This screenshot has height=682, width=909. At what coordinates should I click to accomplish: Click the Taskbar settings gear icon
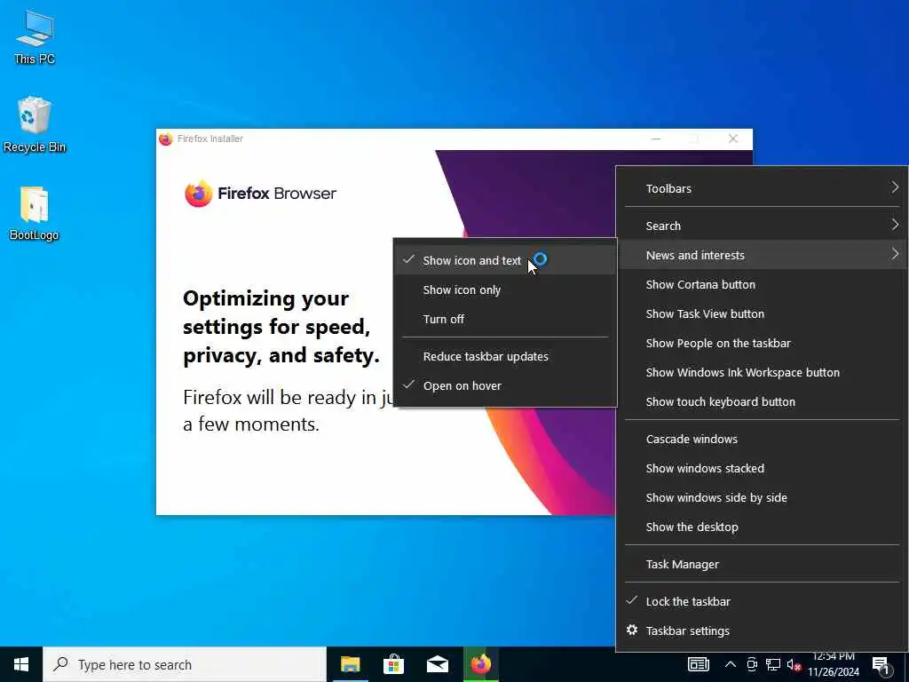[632, 630]
